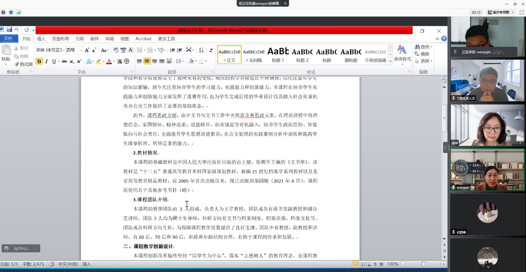Open the font name dropdown (宋体)
Viewport: 526px width, 272px height.
click(x=50, y=50)
